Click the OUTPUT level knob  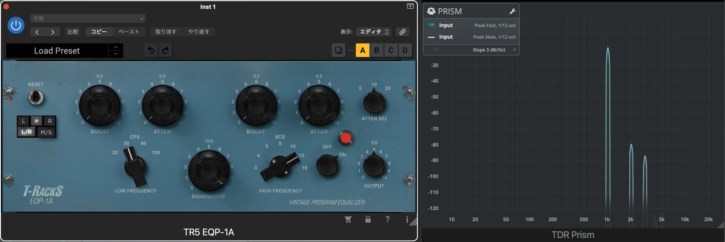(x=374, y=165)
